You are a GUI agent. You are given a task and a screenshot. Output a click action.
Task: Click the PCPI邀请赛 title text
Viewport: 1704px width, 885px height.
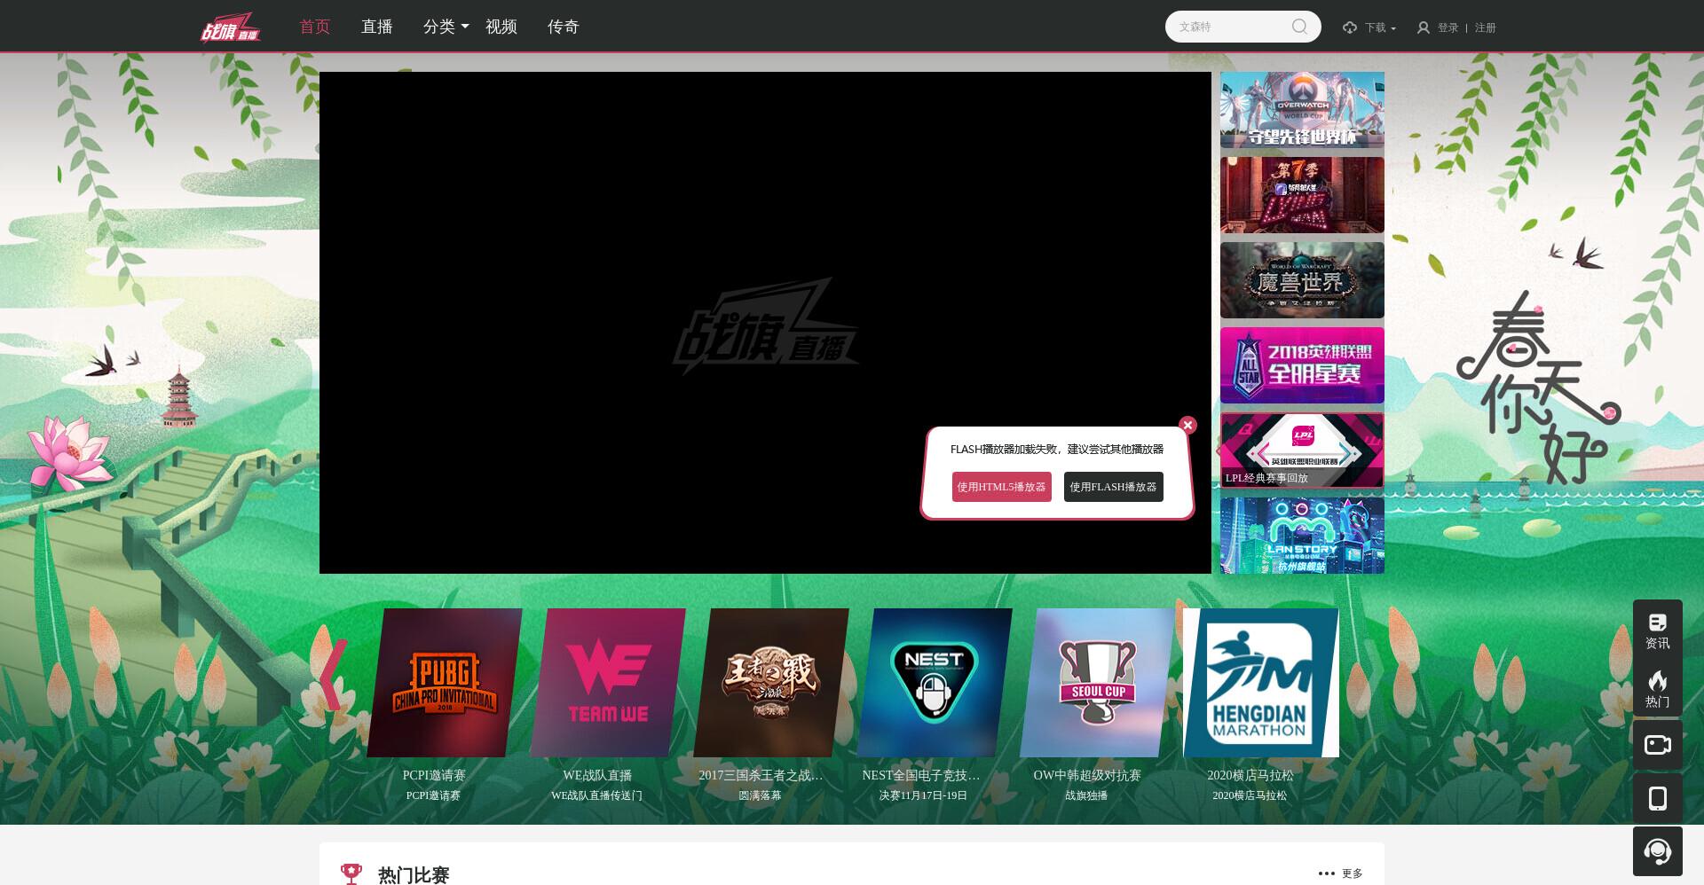click(434, 775)
